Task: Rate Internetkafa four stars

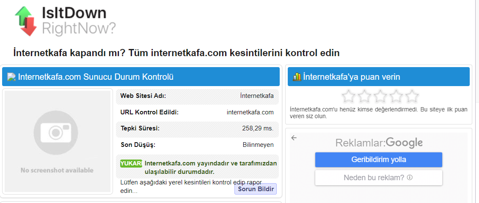Action: coord(396,97)
